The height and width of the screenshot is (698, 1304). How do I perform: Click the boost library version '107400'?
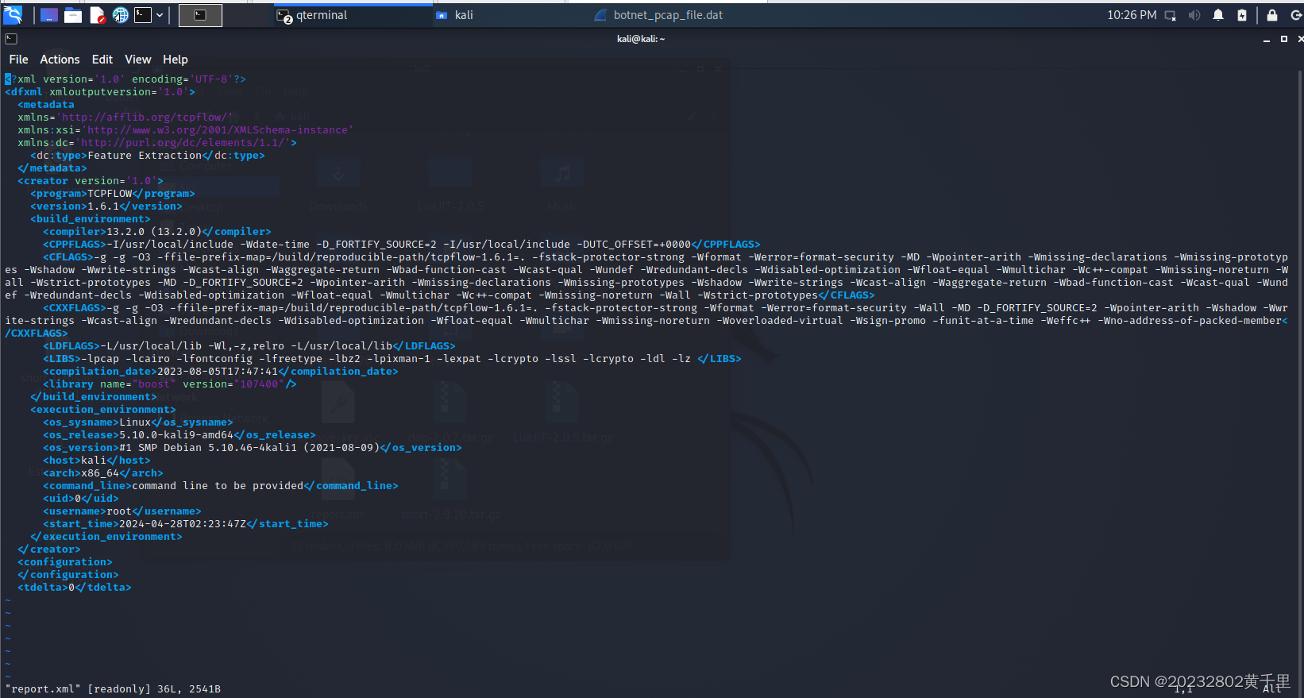click(259, 384)
